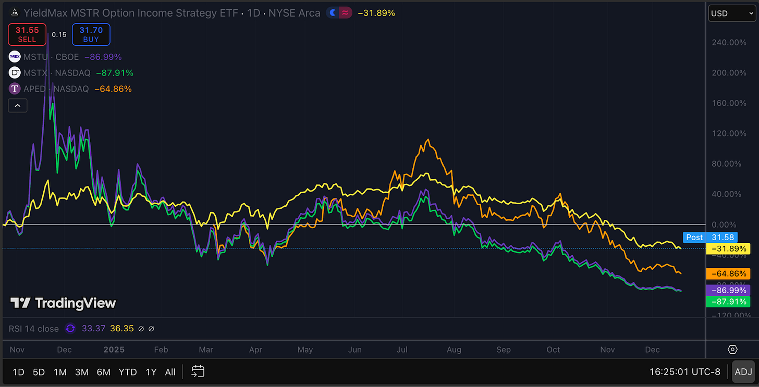This screenshot has width=759, height=387.
Task: Click the 33.37 RSI value
Action: pyautogui.click(x=93, y=329)
